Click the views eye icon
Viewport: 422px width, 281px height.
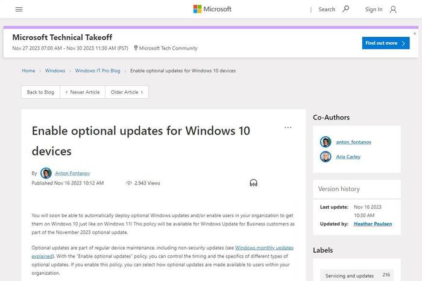(x=129, y=183)
